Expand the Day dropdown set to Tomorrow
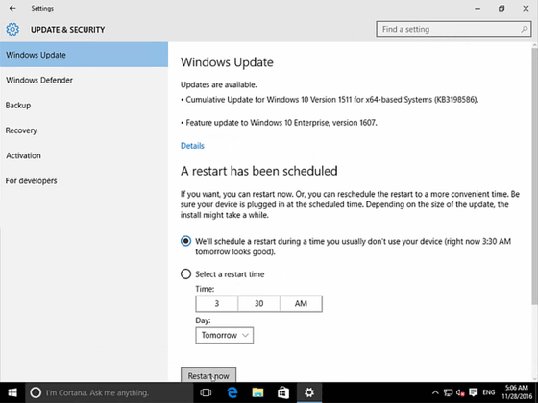538x403 pixels. pyautogui.click(x=225, y=335)
